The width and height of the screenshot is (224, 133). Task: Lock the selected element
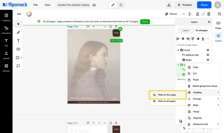pos(197,14)
